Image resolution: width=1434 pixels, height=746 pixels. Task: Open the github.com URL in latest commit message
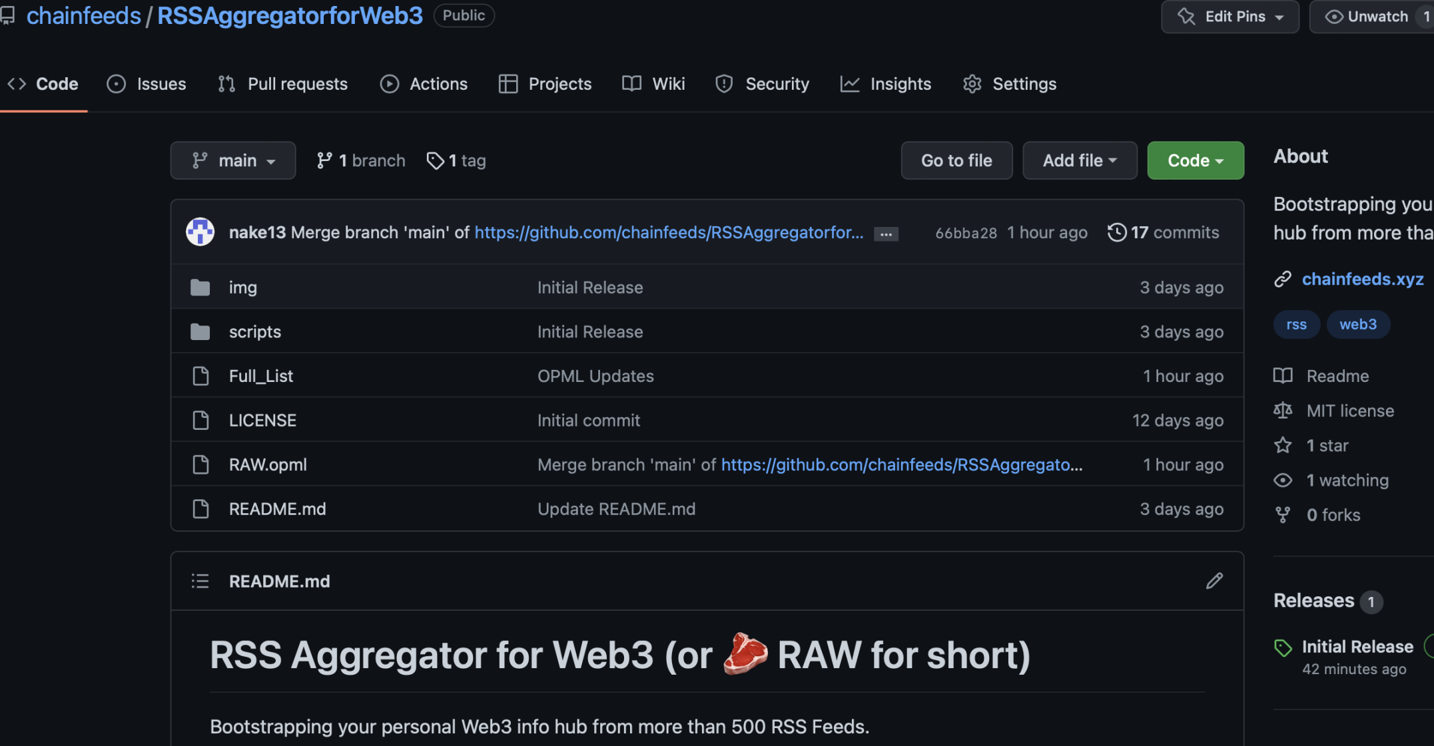[669, 232]
